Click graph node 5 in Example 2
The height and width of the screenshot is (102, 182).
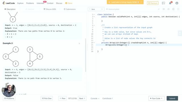[x=40, y=57]
